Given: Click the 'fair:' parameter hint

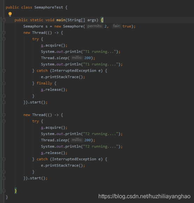Looking at the screenshot, I should pos(117,26).
